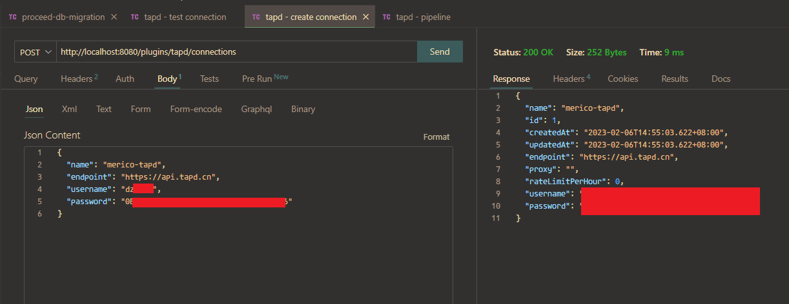Open the Cookies tab
Image resolution: width=789 pixels, height=304 pixels.
click(x=623, y=79)
